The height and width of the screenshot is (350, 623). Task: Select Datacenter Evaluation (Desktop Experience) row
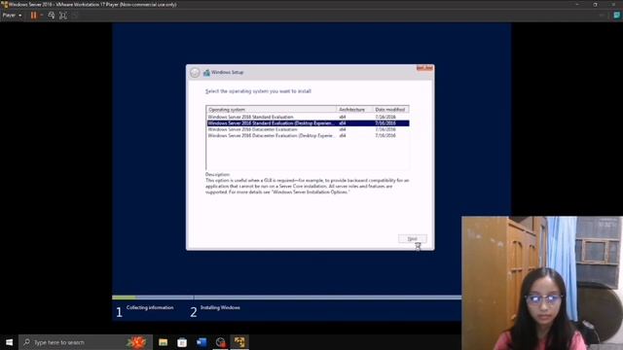[x=308, y=136]
